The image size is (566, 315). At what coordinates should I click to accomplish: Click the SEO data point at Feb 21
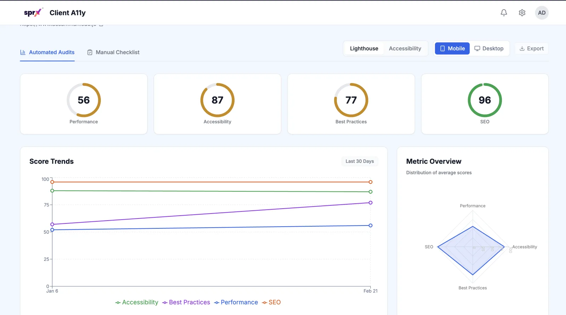click(x=370, y=182)
